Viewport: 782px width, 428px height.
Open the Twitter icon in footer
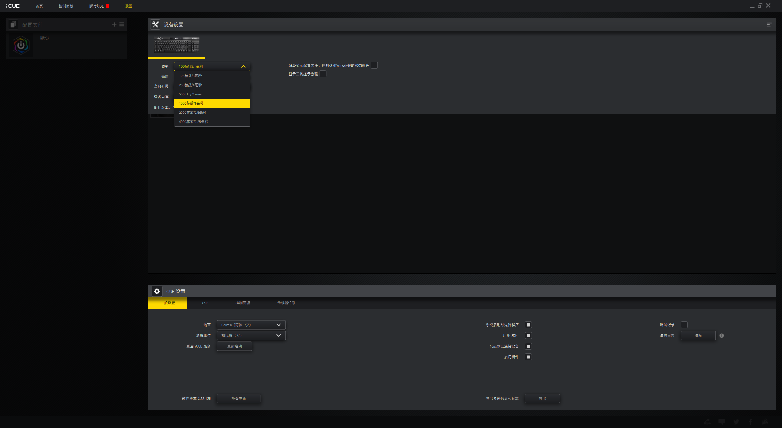[736, 422]
